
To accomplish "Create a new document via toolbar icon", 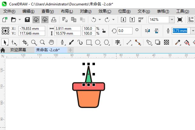I will click(x=5, y=20).
